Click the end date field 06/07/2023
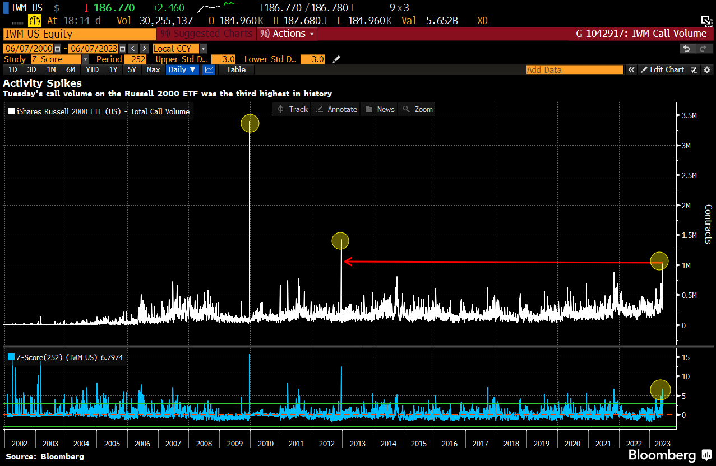Viewport: 716px width, 466px height. pyautogui.click(x=93, y=49)
